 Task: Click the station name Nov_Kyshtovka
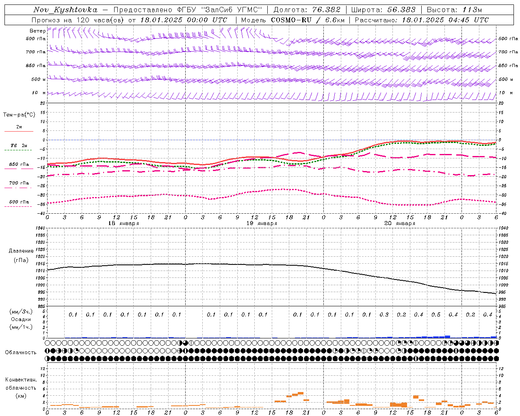point(65,10)
